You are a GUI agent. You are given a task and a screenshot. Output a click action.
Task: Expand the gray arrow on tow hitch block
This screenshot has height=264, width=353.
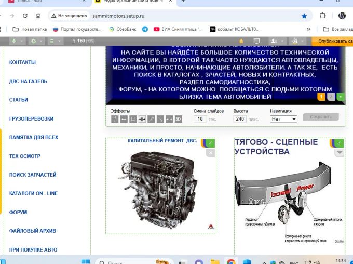pyautogui.click(x=340, y=153)
